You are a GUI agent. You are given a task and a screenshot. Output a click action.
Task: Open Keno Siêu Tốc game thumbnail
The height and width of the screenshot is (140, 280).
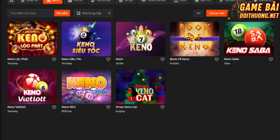tap(86, 39)
